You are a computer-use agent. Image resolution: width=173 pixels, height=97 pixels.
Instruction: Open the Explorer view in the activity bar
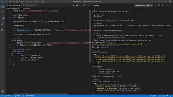coord(3,6)
